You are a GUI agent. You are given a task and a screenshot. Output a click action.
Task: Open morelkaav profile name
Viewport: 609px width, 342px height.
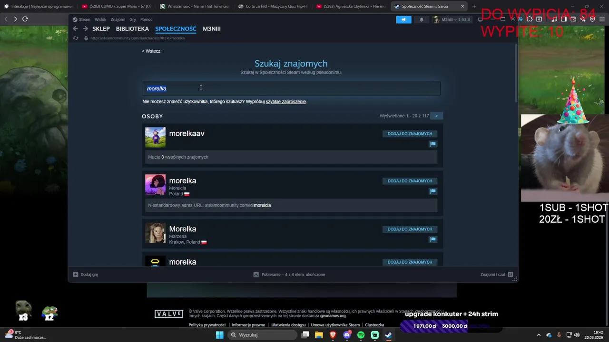[187, 133]
